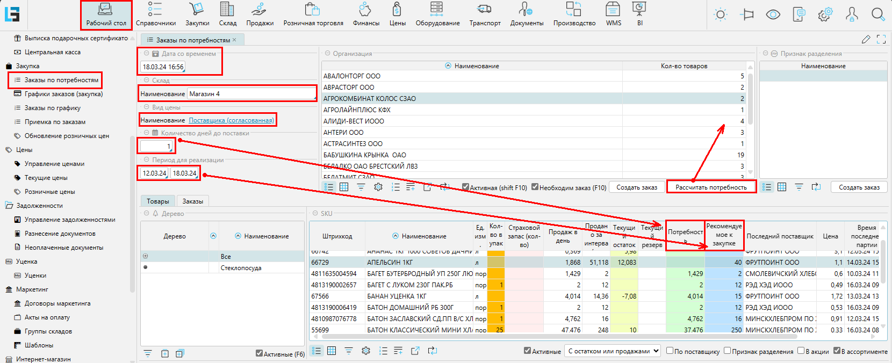Click the Финансы piggy bank icon

(x=365, y=10)
